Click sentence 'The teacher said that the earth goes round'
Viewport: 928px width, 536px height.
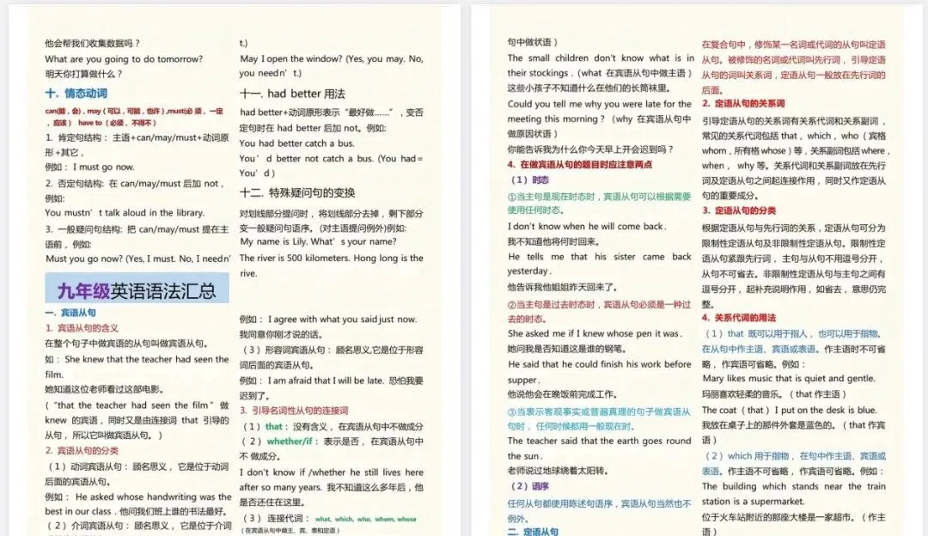click(x=599, y=441)
